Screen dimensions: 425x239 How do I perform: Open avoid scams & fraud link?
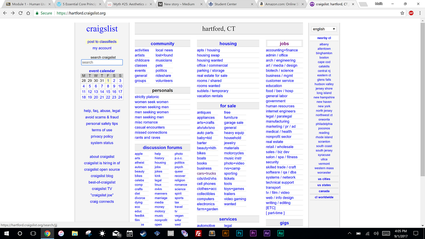click(102, 117)
